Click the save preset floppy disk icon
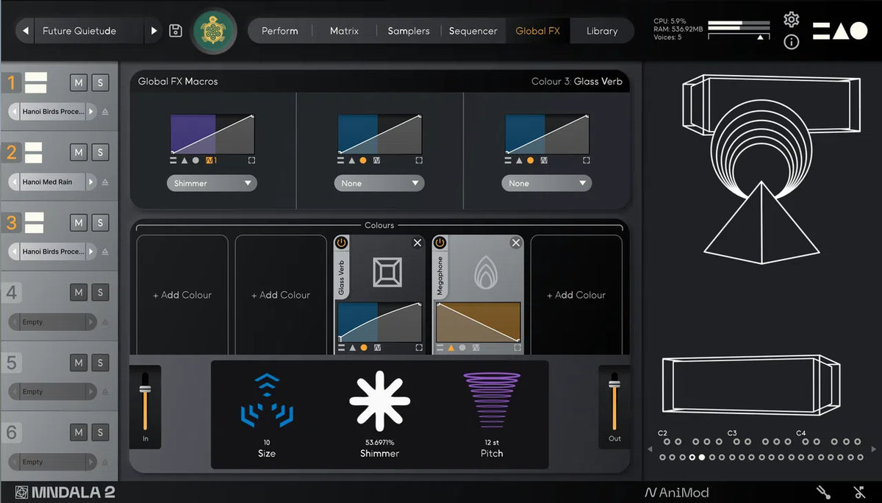Image resolution: width=882 pixels, height=503 pixels. 176,31
